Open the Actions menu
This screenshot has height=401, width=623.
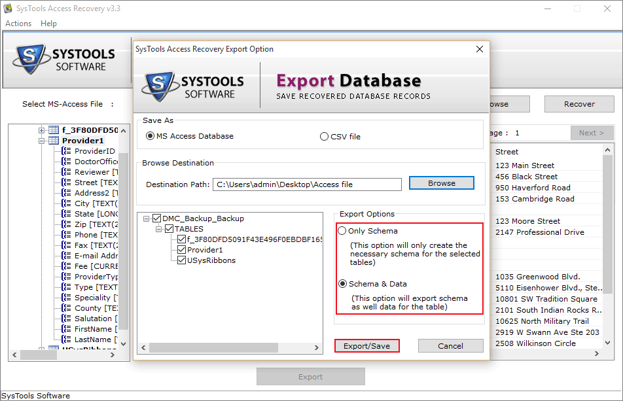18,24
